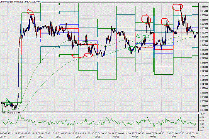Click the 100.00 RSI scale label
Viewport: 209px width, 139px height.
[202, 114]
